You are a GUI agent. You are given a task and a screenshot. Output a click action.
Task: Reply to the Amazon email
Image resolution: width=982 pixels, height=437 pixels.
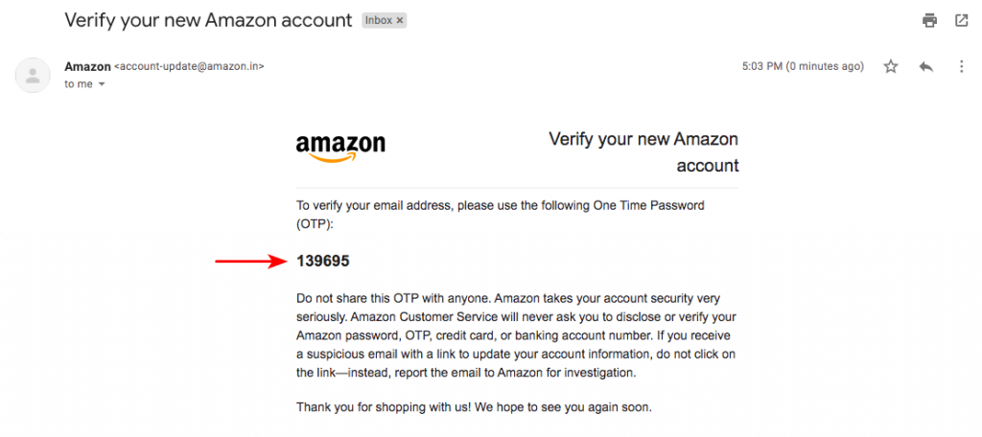[x=926, y=67]
